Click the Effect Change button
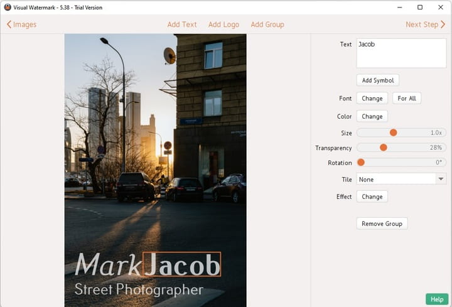The image size is (452, 307). pyautogui.click(x=372, y=197)
